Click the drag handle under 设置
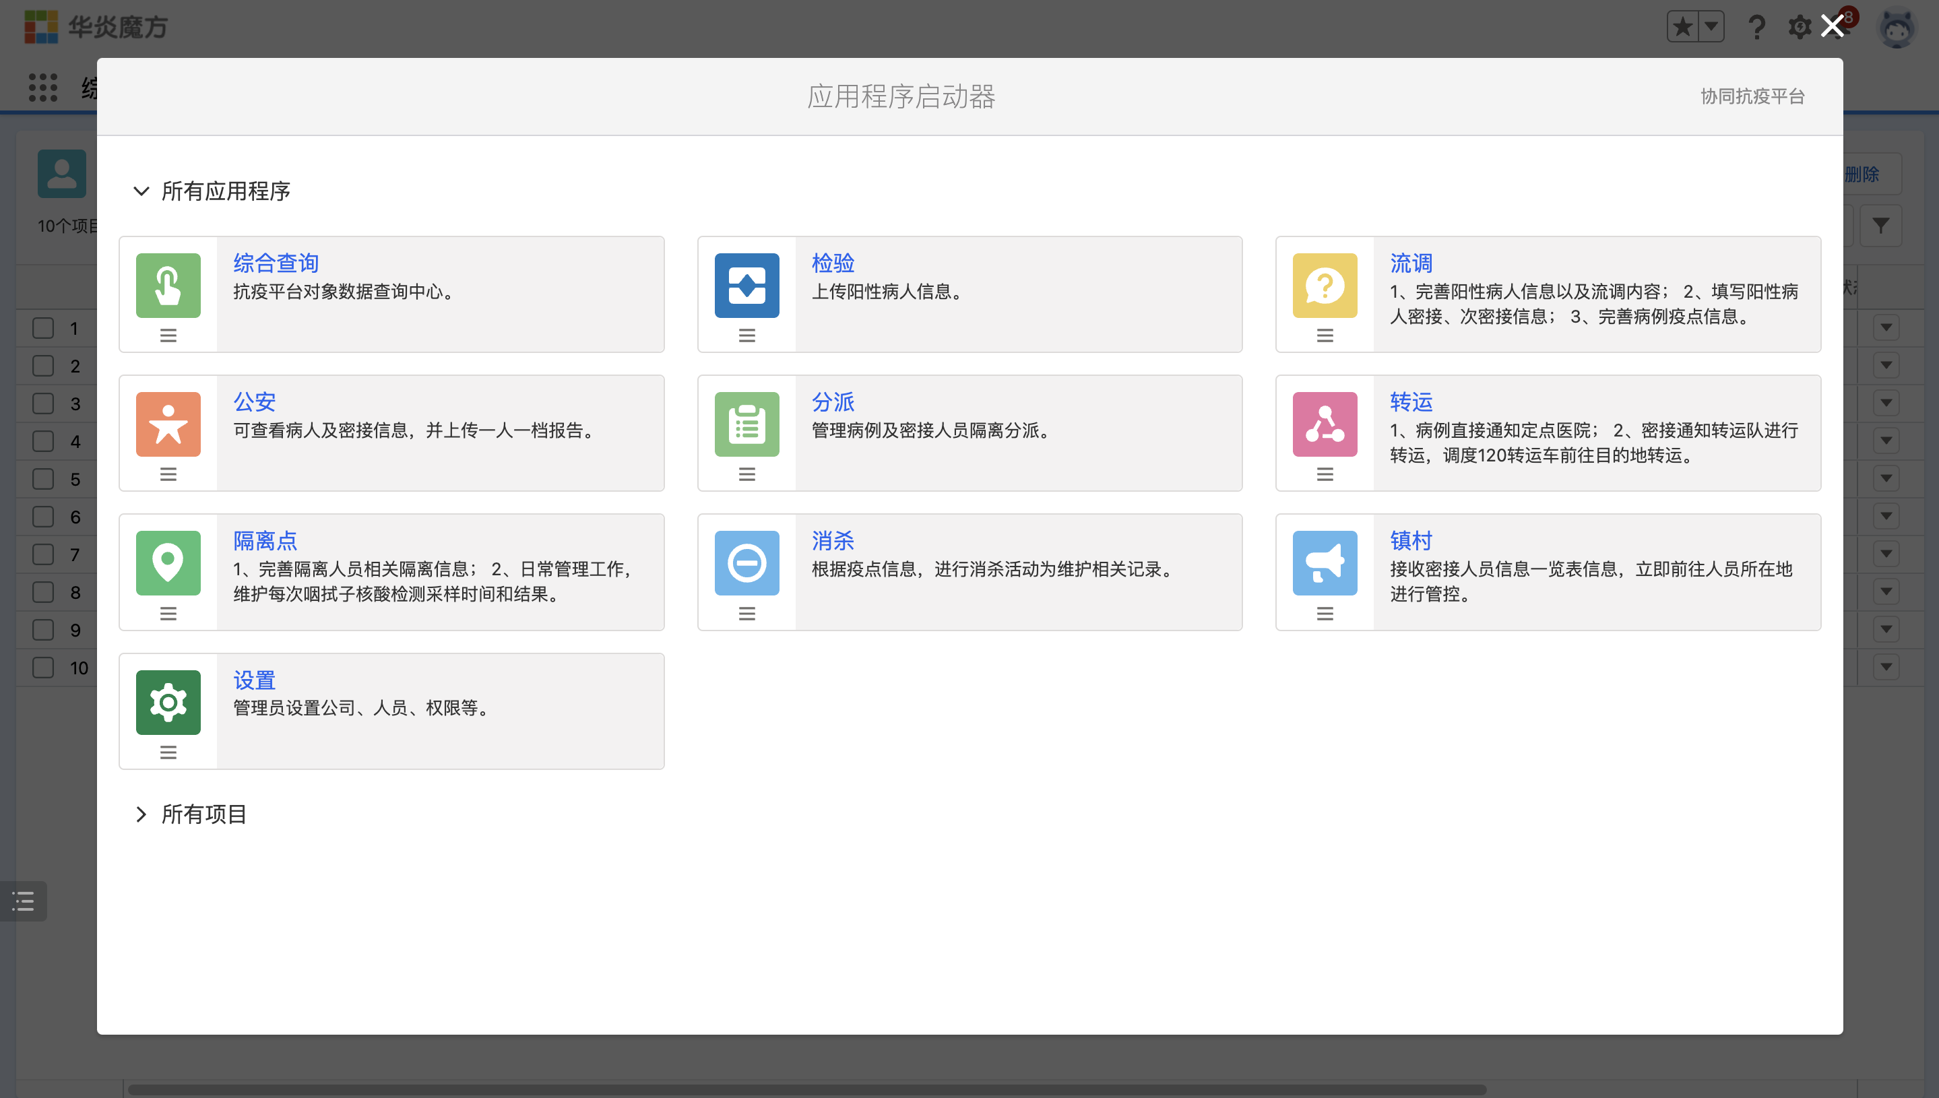 168,752
